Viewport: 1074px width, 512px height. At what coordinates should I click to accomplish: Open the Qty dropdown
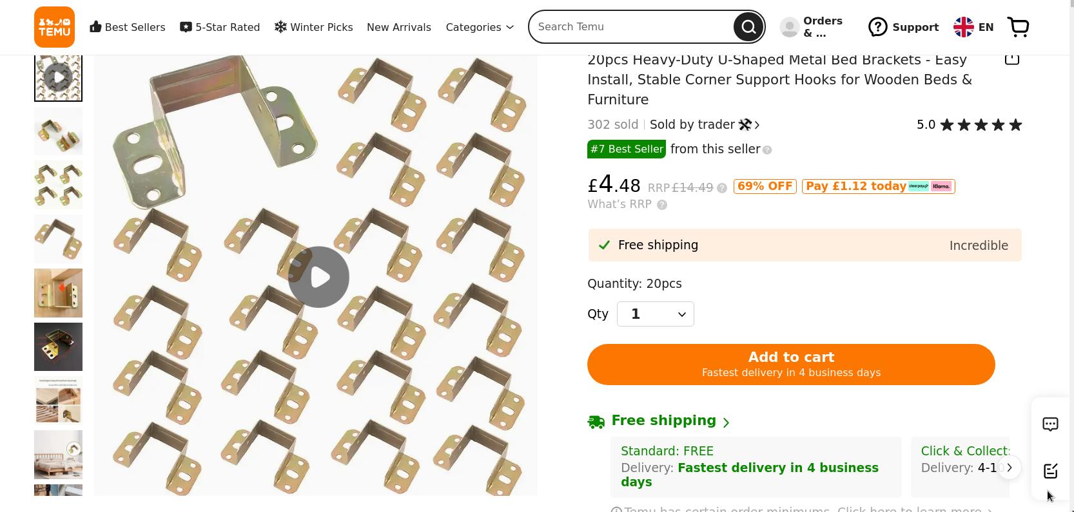[x=655, y=314]
